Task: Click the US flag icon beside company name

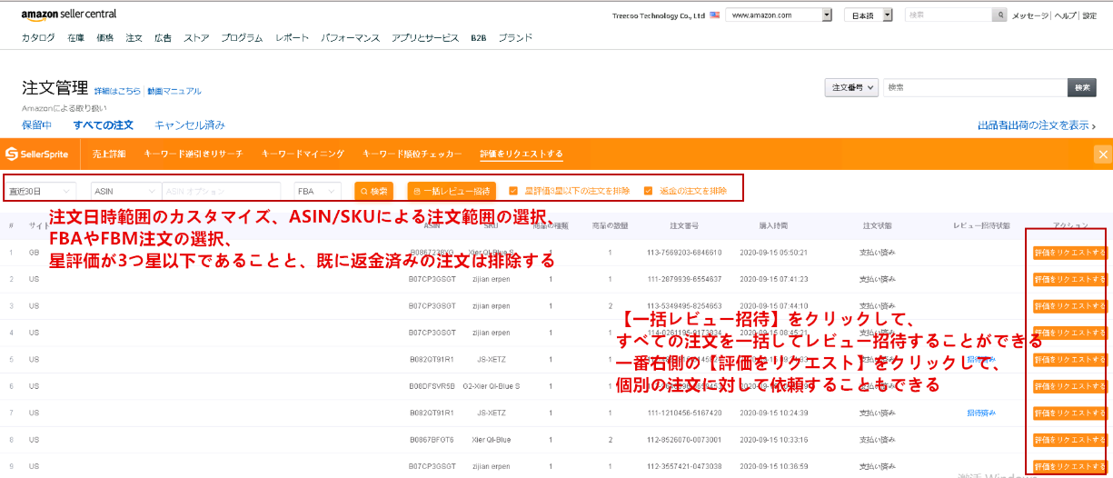Action: point(715,15)
